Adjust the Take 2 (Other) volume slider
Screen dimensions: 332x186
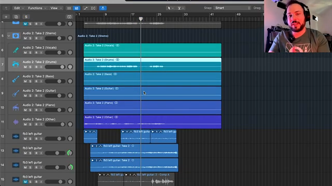55,124
